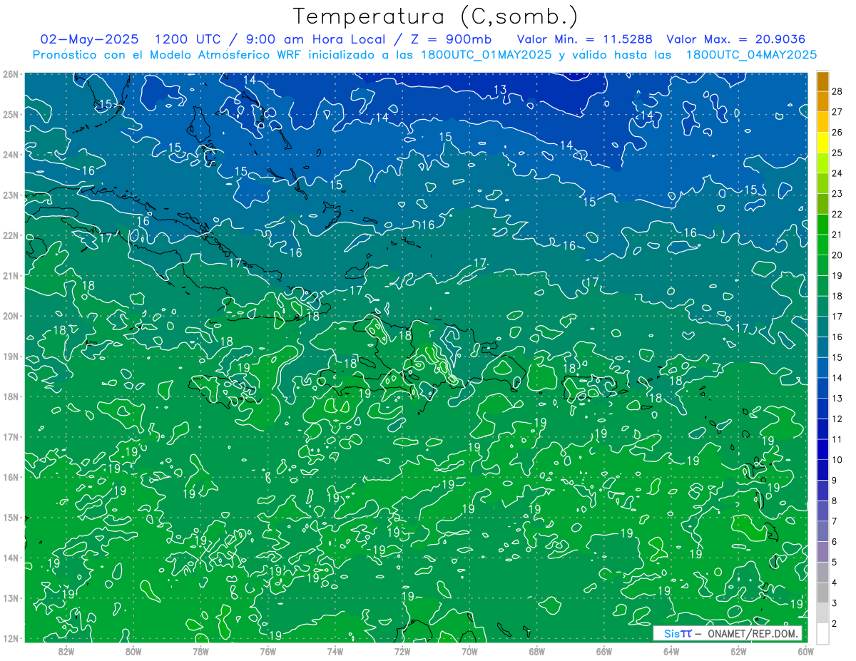Click "Valor Max. = 20.9036" text
This screenshot has width=856, height=661.
point(736,39)
